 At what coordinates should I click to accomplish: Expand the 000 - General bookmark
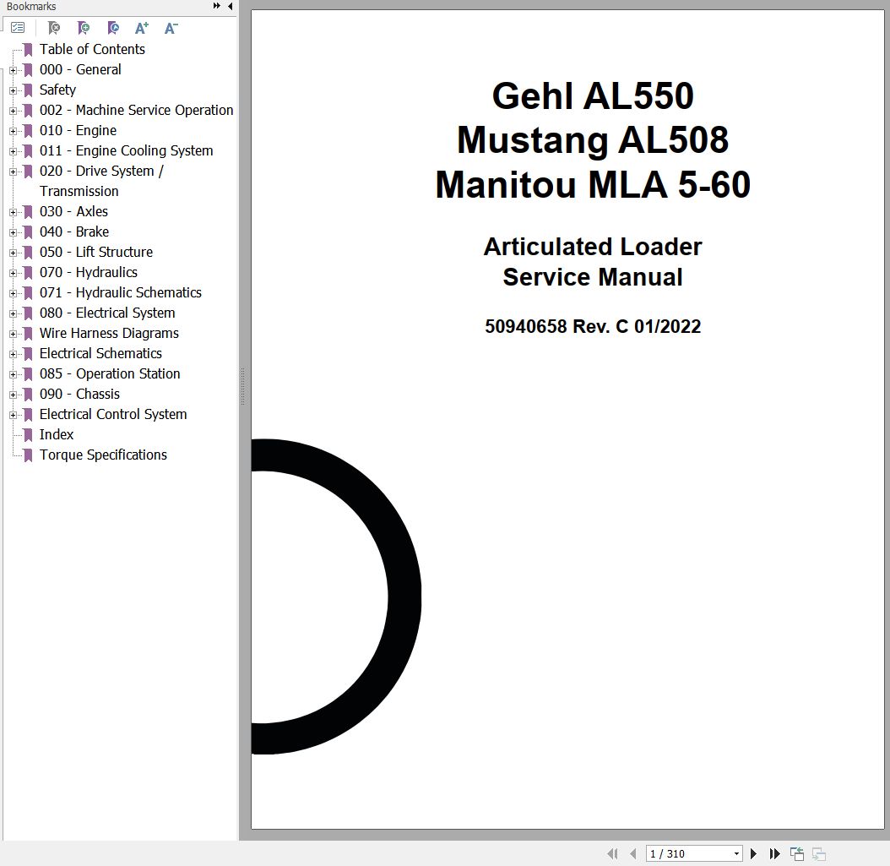(x=13, y=70)
